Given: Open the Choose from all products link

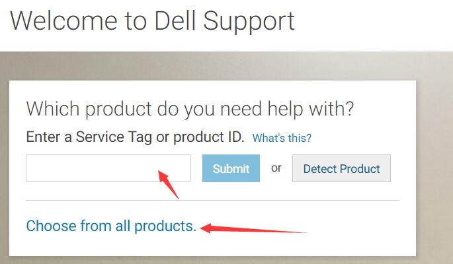Looking at the screenshot, I should (x=111, y=226).
